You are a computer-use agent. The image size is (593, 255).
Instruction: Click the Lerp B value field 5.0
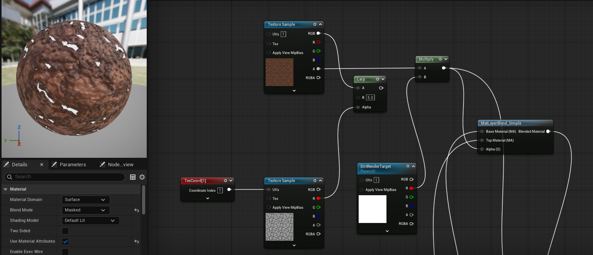tap(370, 98)
